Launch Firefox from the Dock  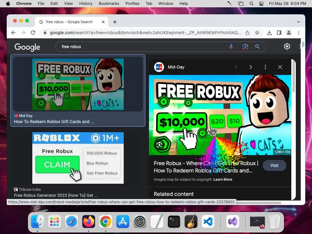(x=89, y=222)
